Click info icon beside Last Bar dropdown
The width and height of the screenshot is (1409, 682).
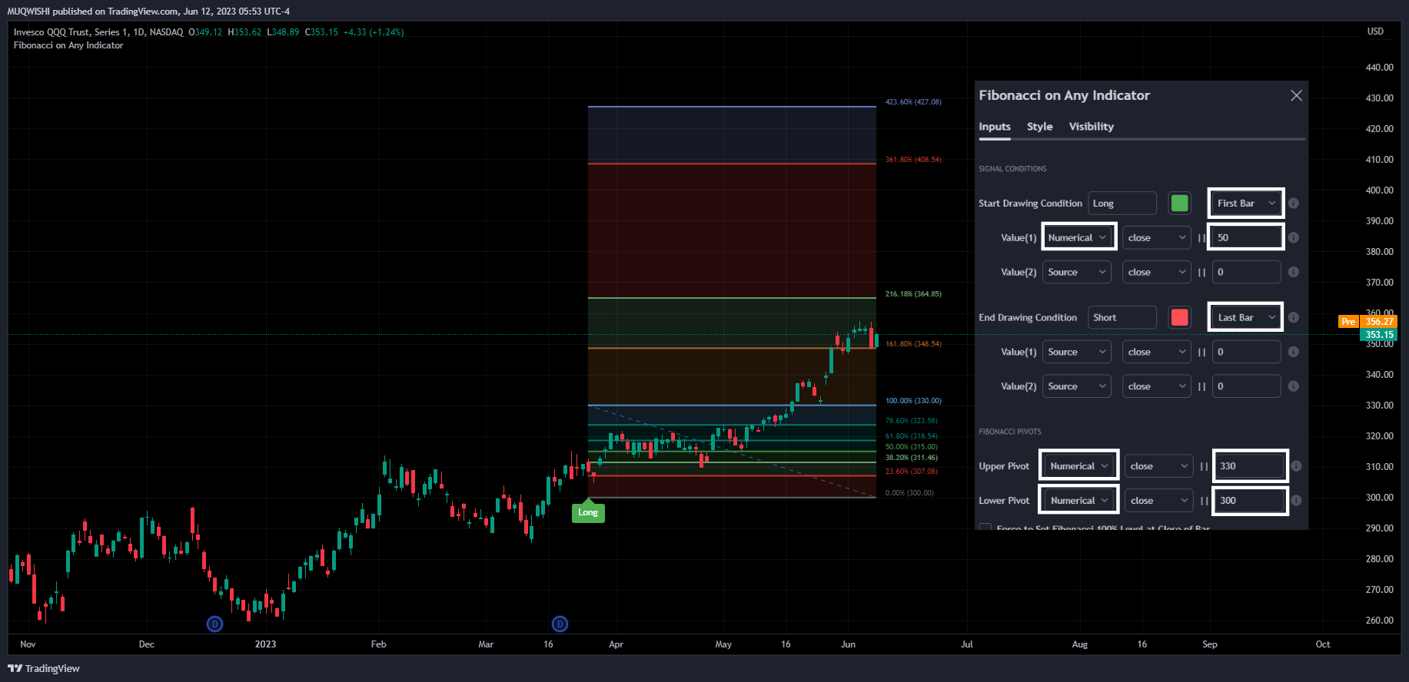point(1293,317)
